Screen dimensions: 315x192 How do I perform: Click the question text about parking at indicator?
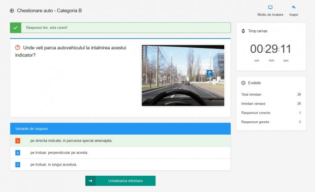[71, 51]
